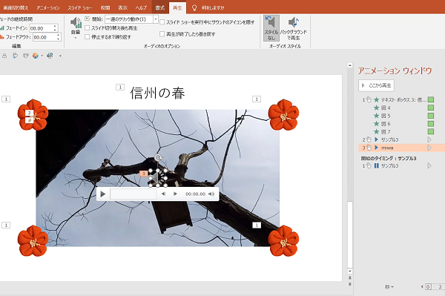This screenshot has height=296, width=445.
Task: Open the ヘルプ tab
Action: (x=141, y=7)
